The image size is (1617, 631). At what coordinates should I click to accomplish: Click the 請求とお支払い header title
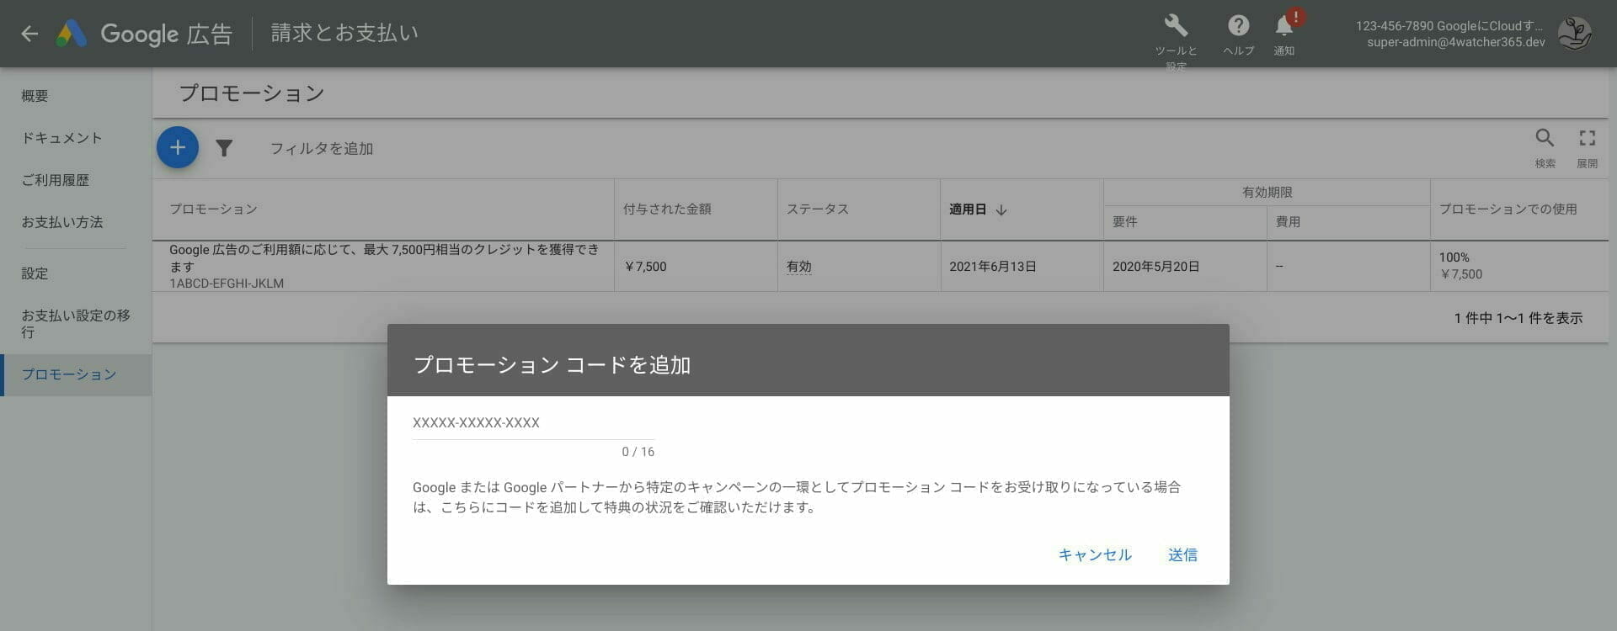click(x=344, y=33)
